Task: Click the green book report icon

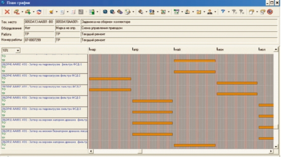Action: (x=92, y=12)
